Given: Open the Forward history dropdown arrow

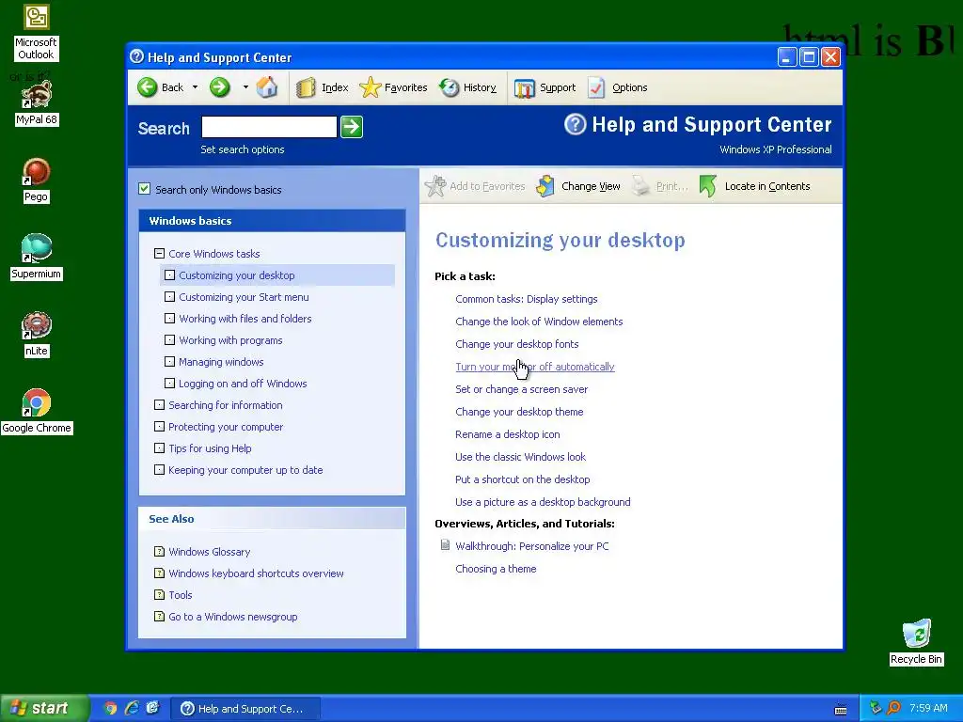Looking at the screenshot, I should tap(245, 87).
